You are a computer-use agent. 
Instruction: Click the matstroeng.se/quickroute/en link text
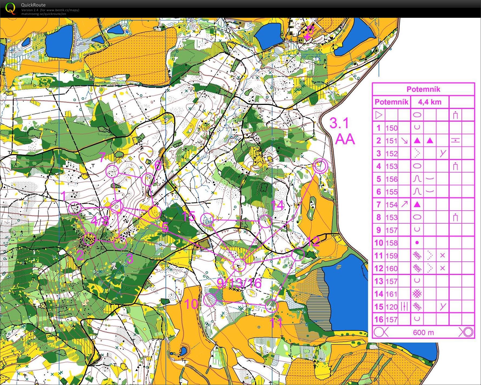click(44, 14)
